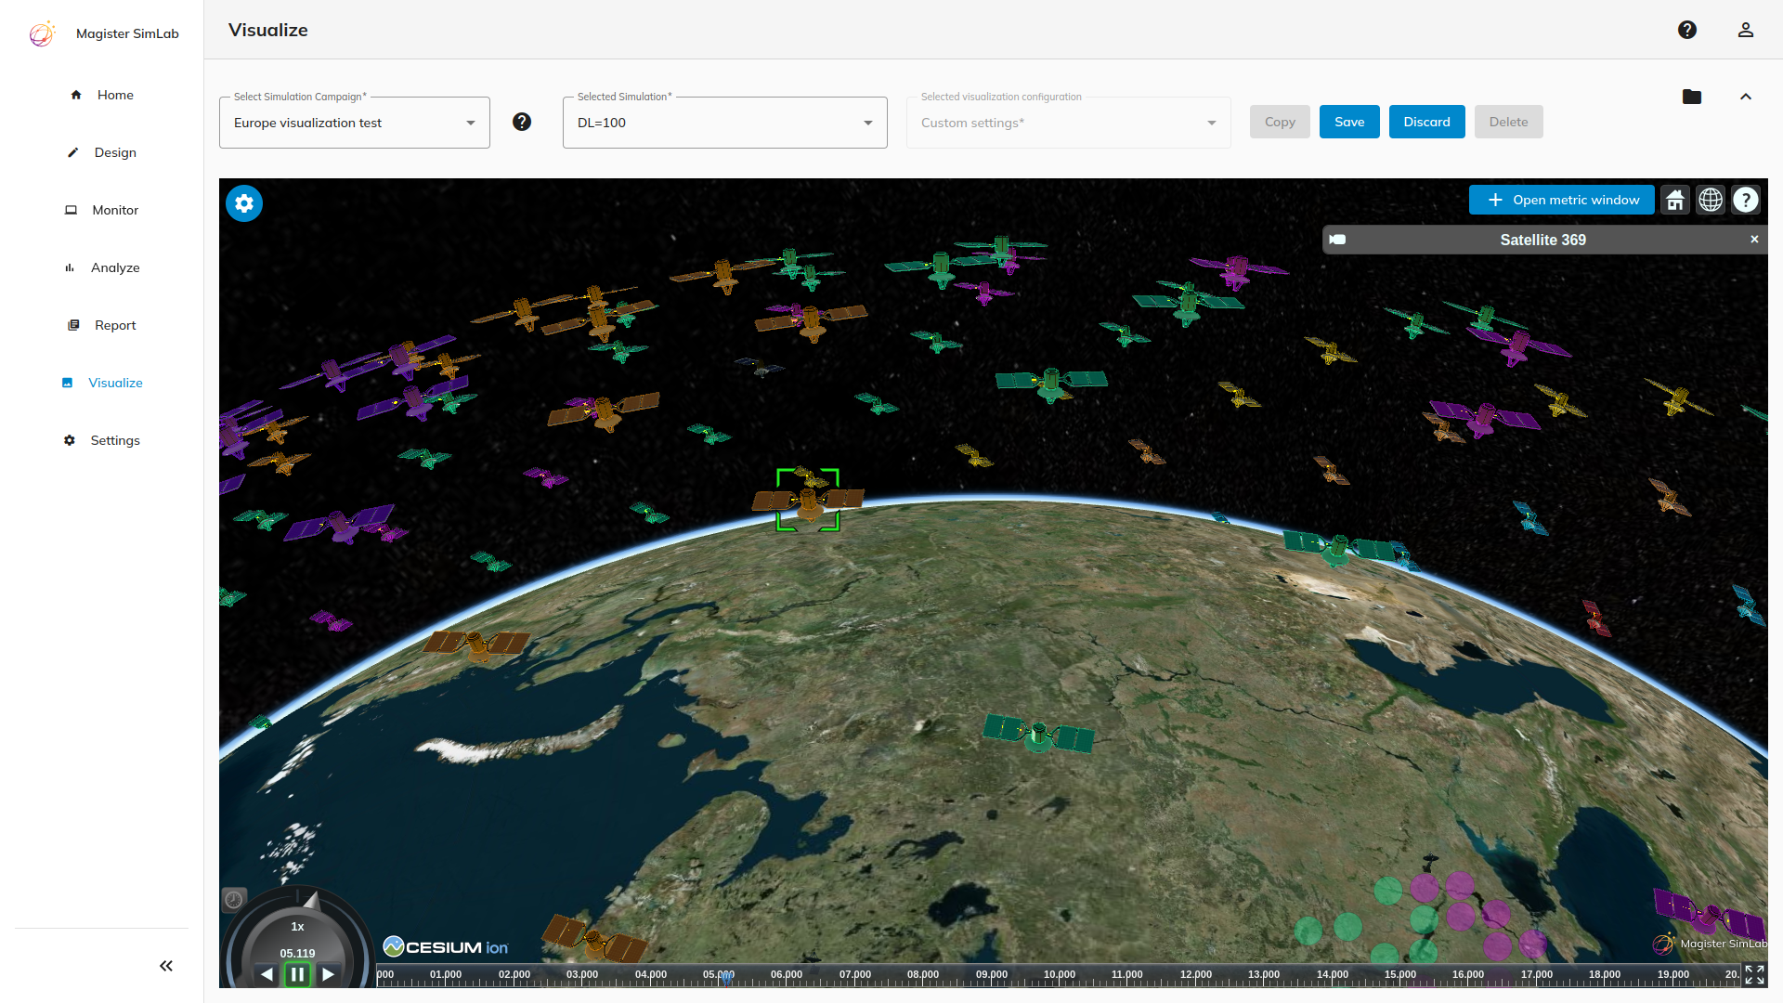This screenshot has width=1783, height=1003.
Task: Go to Analyze in sidebar
Action: pyautogui.click(x=102, y=267)
